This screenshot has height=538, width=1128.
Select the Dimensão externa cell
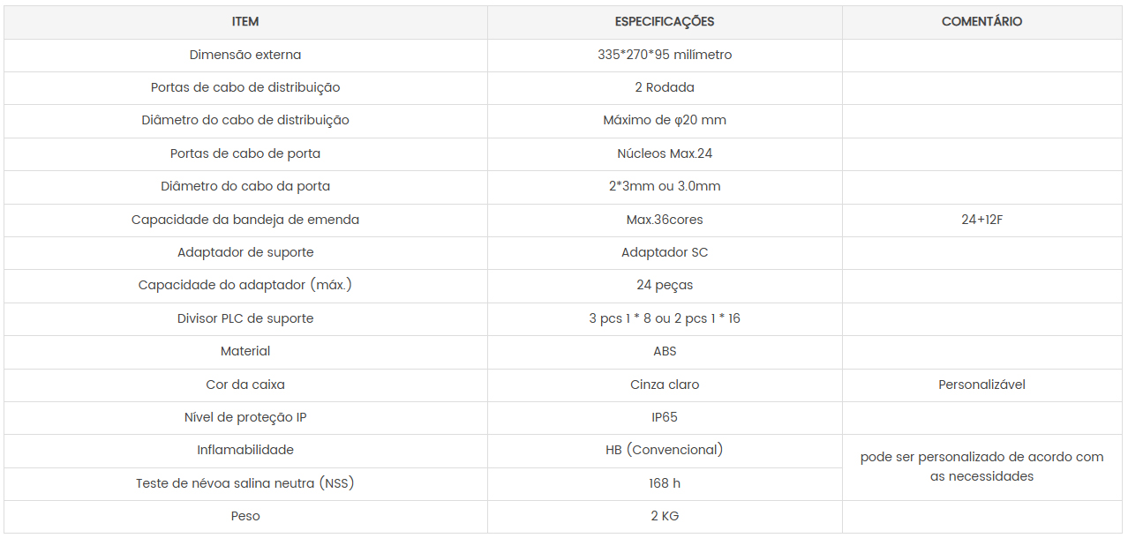pos(245,55)
